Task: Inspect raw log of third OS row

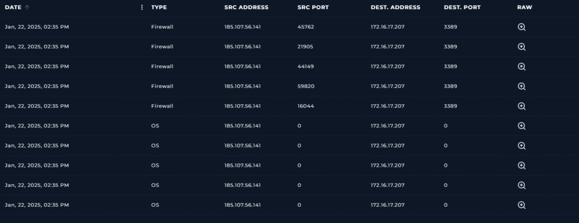Action: [x=521, y=166]
